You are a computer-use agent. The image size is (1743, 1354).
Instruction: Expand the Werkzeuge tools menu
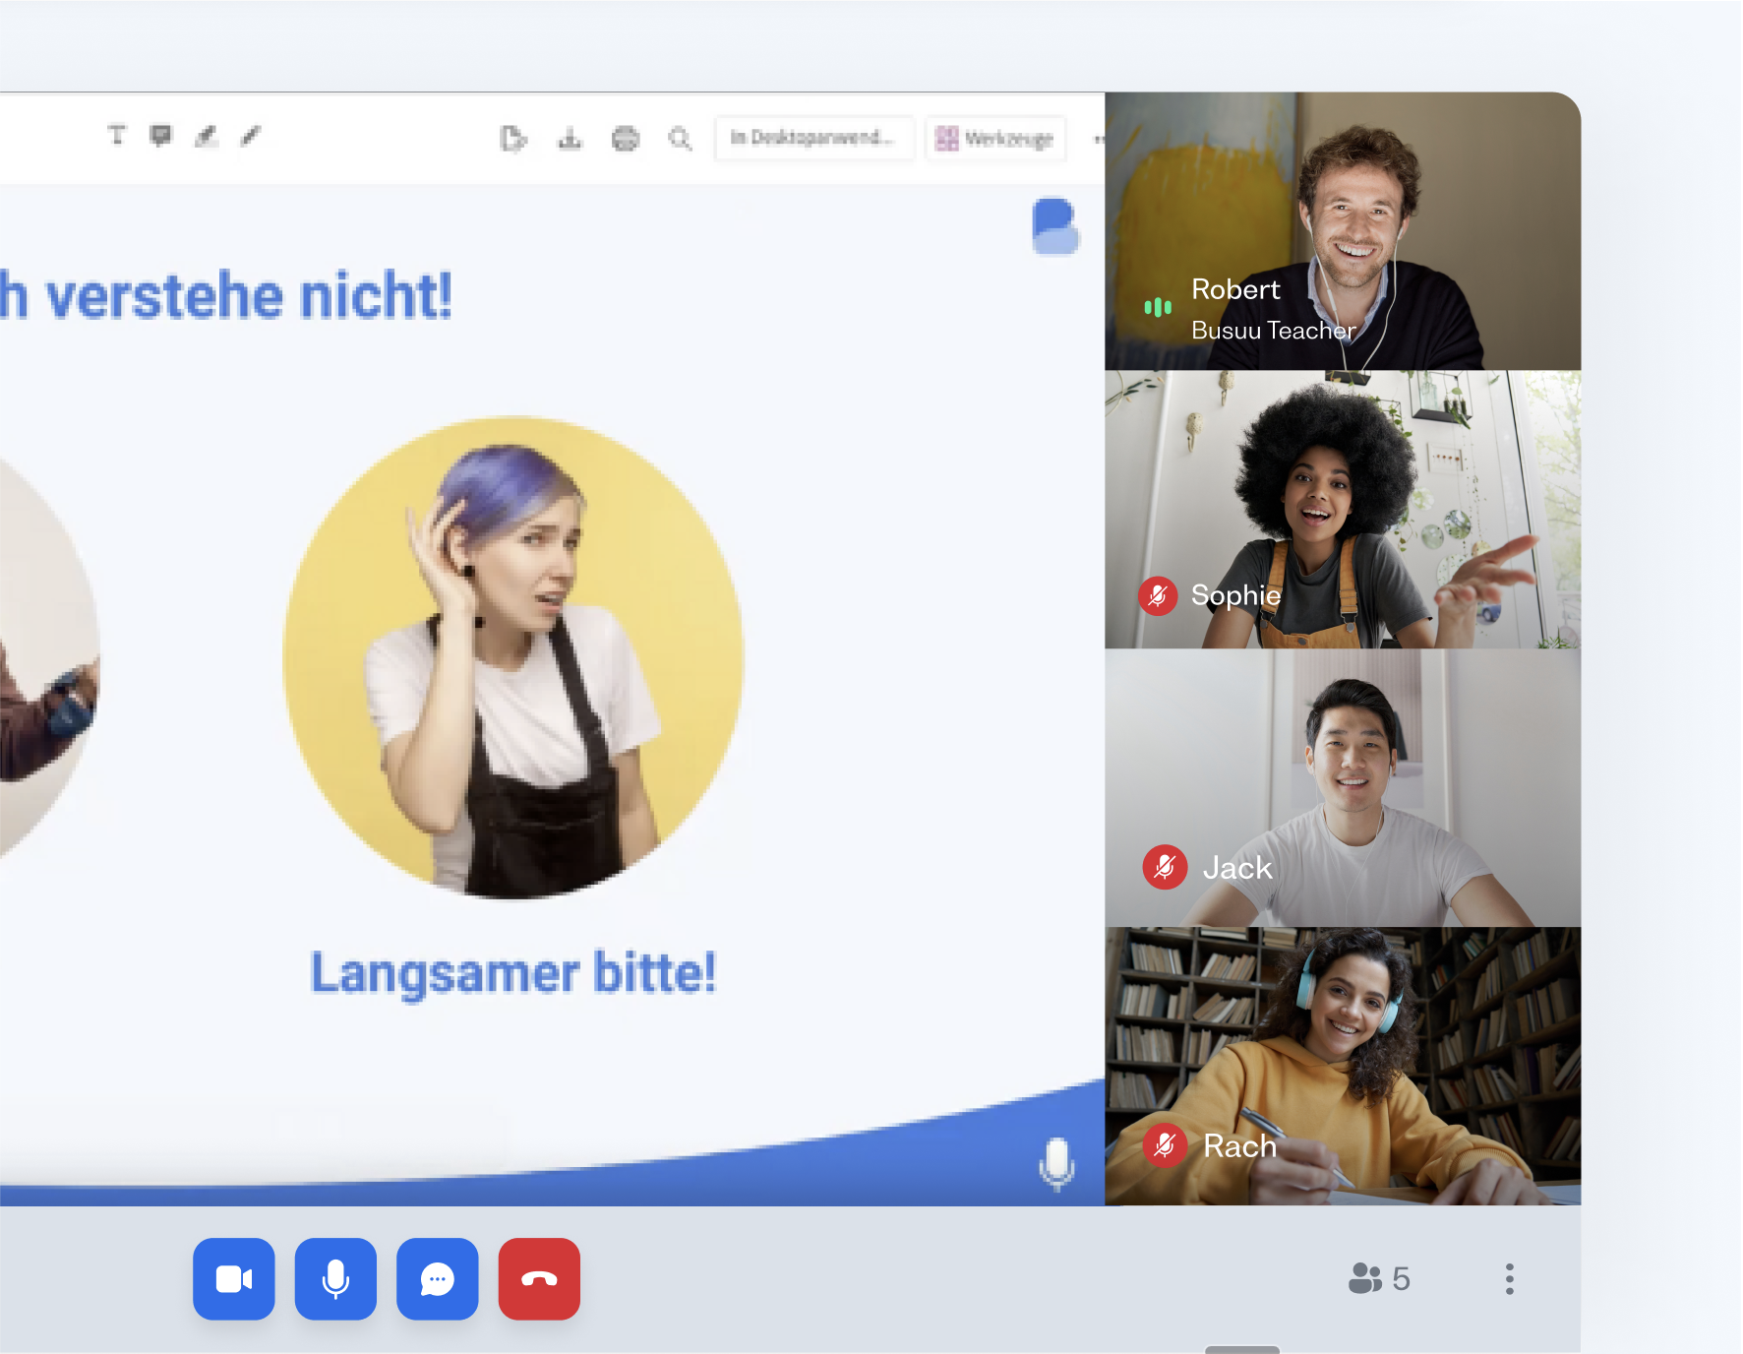pyautogui.click(x=995, y=139)
